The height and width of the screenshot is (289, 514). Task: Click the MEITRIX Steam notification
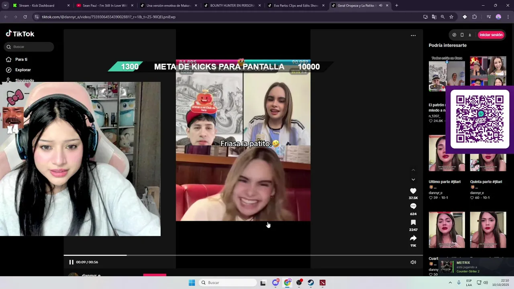tap(476, 267)
